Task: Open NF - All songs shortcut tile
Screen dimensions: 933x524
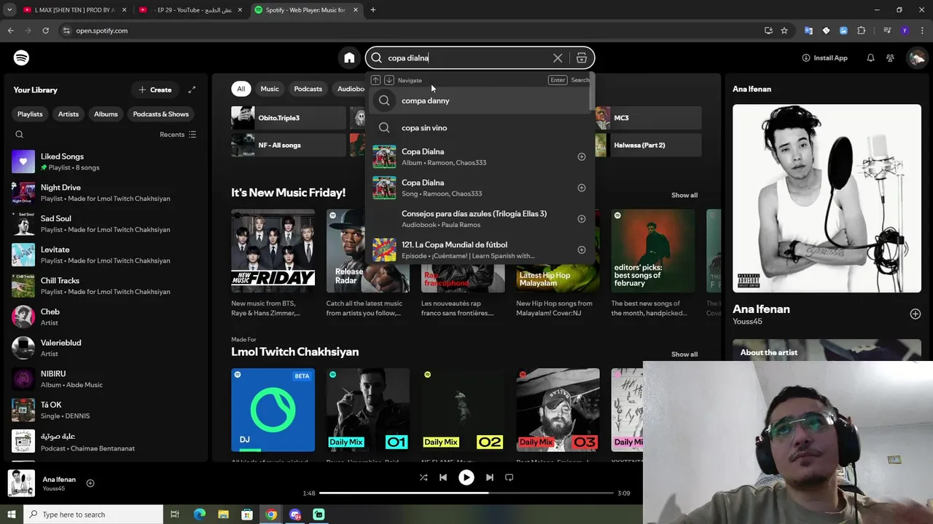Action: [x=289, y=145]
